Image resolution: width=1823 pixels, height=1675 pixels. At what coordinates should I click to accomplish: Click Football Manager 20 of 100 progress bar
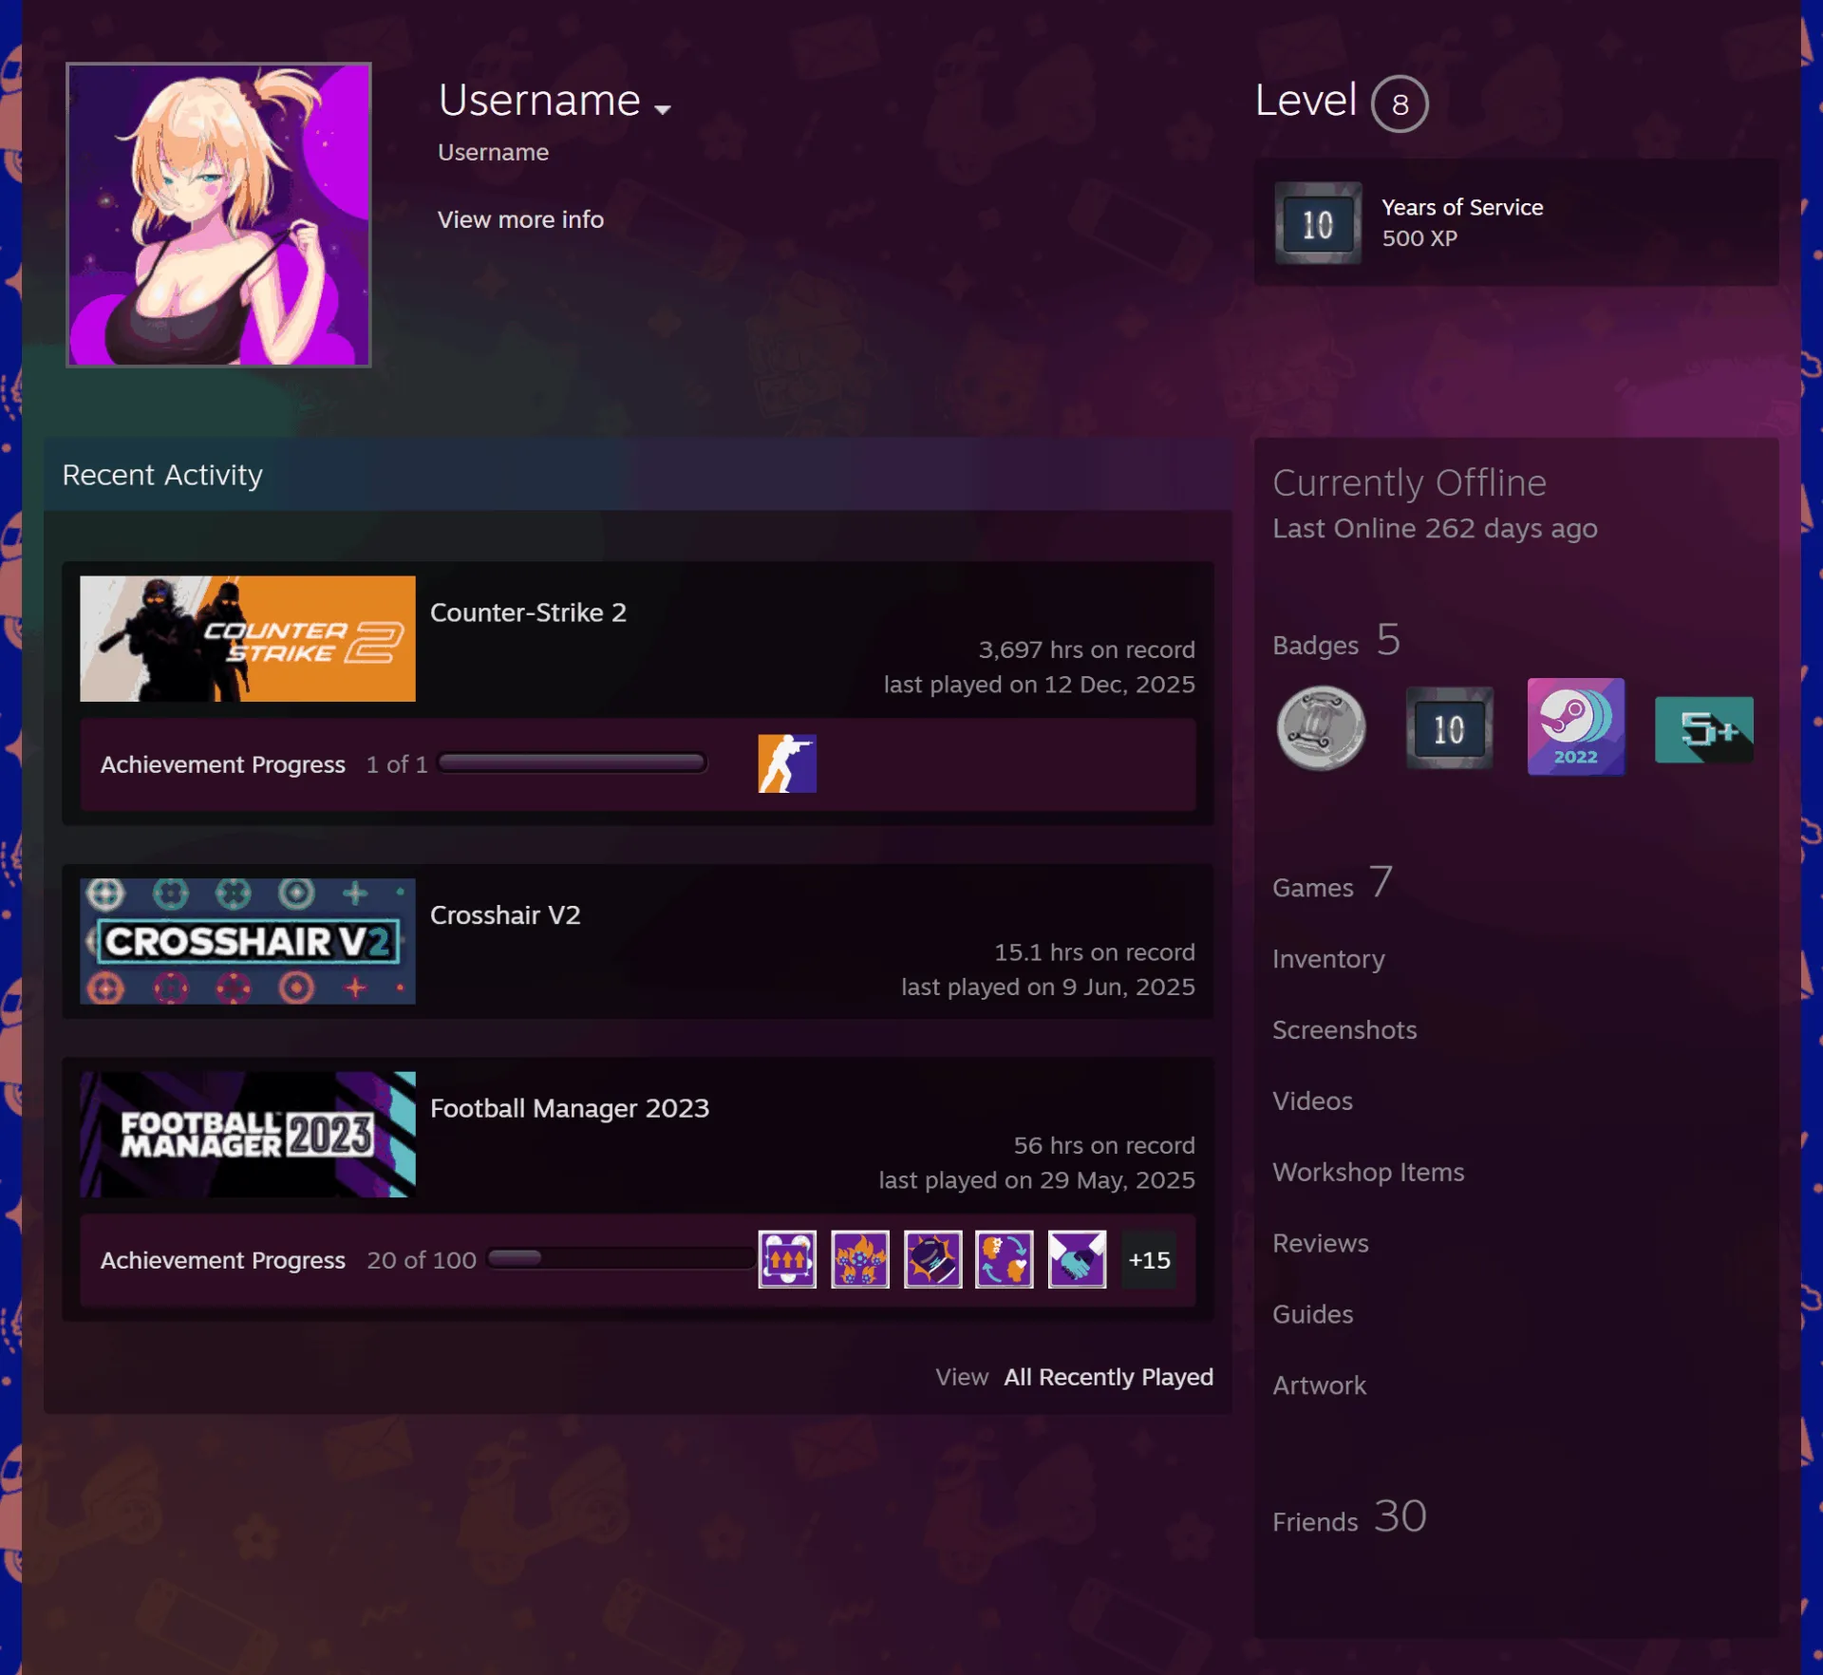pyautogui.click(x=621, y=1259)
